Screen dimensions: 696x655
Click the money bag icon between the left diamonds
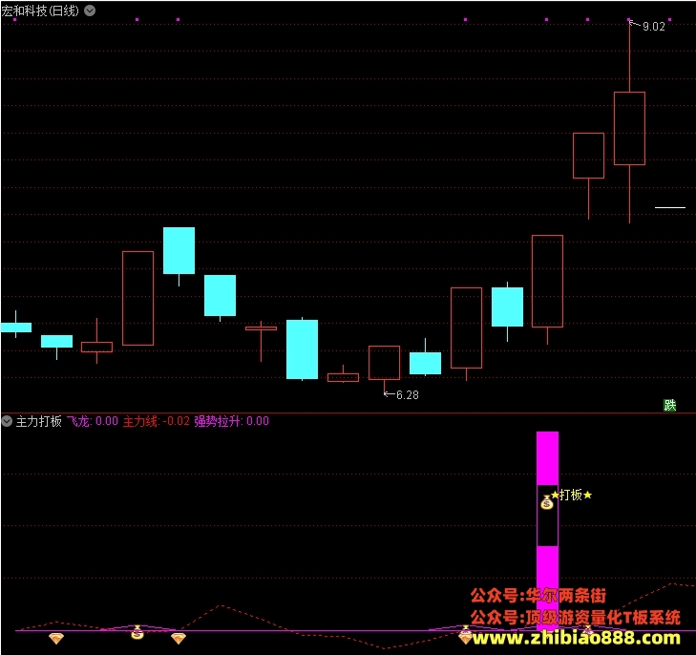(x=137, y=632)
